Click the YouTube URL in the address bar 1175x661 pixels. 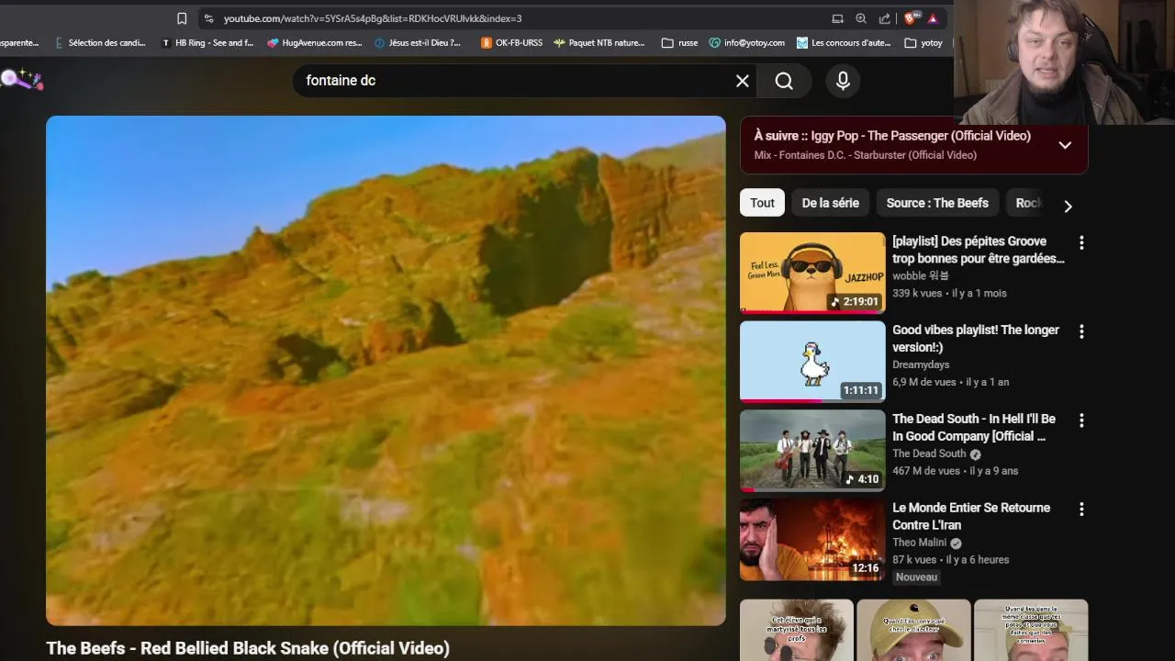pyautogui.click(x=373, y=18)
